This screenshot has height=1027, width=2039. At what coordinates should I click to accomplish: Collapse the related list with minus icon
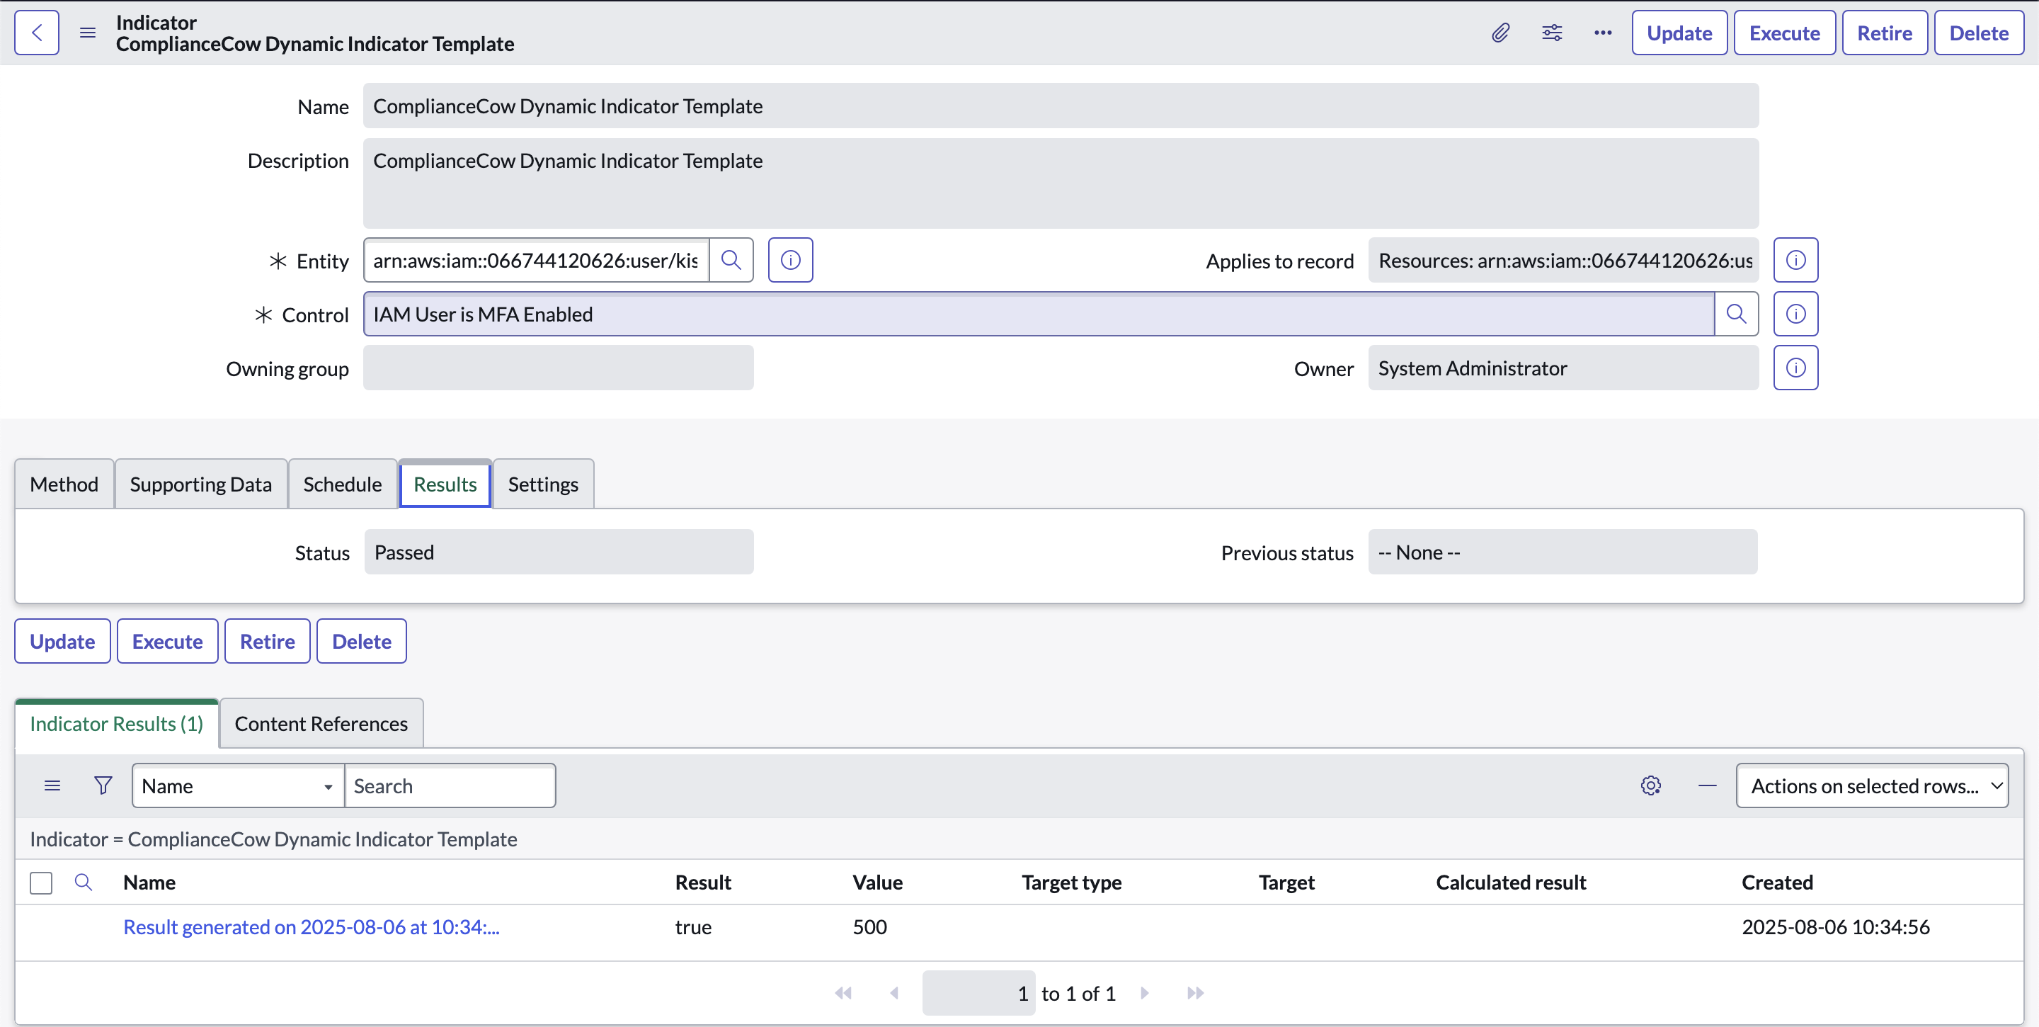pyautogui.click(x=1708, y=785)
